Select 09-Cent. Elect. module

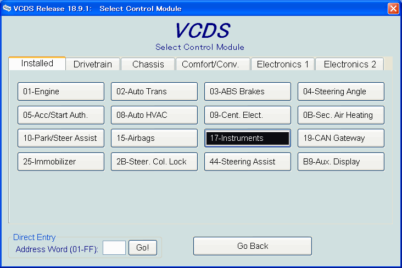247,115
